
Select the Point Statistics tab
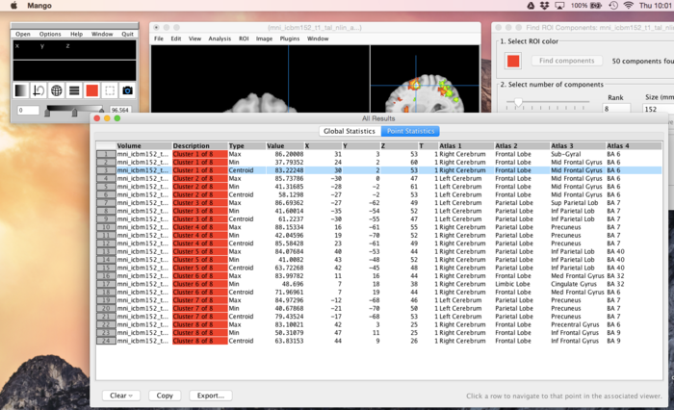(x=410, y=131)
